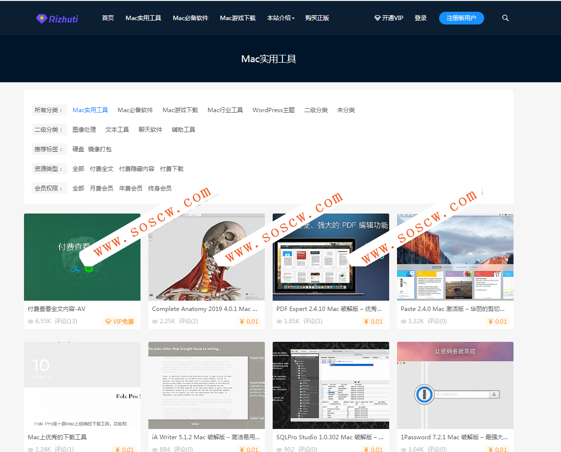
Task: Open 购买正版 navigation item
Action: 317,18
